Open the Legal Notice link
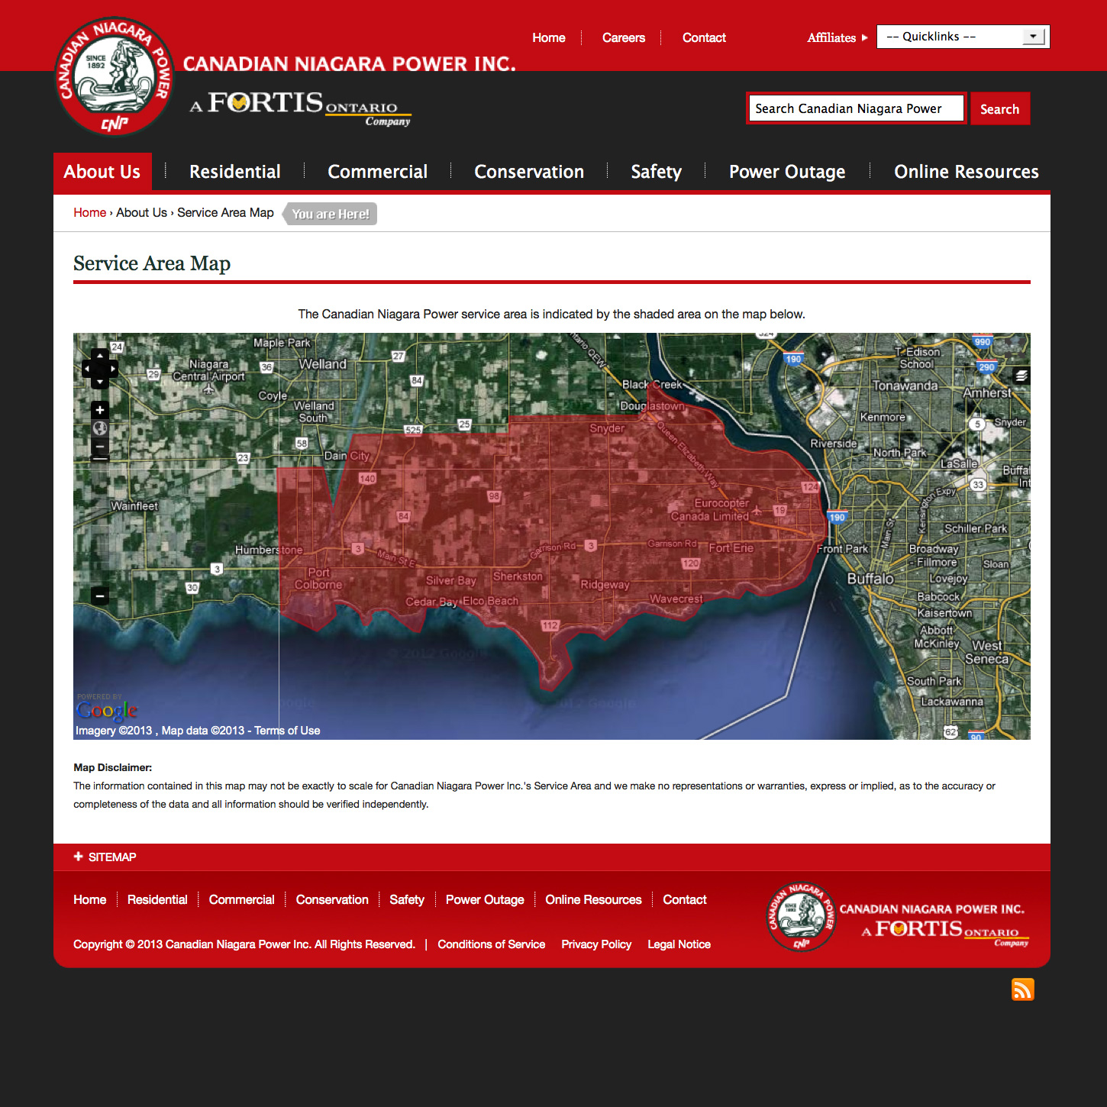 pos(679,944)
